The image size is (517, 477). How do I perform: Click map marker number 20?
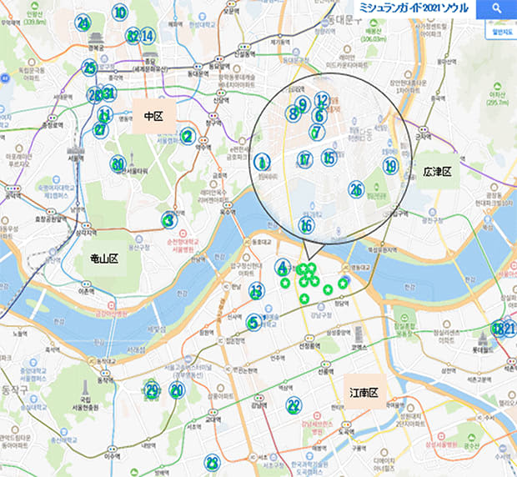pyautogui.click(x=177, y=390)
